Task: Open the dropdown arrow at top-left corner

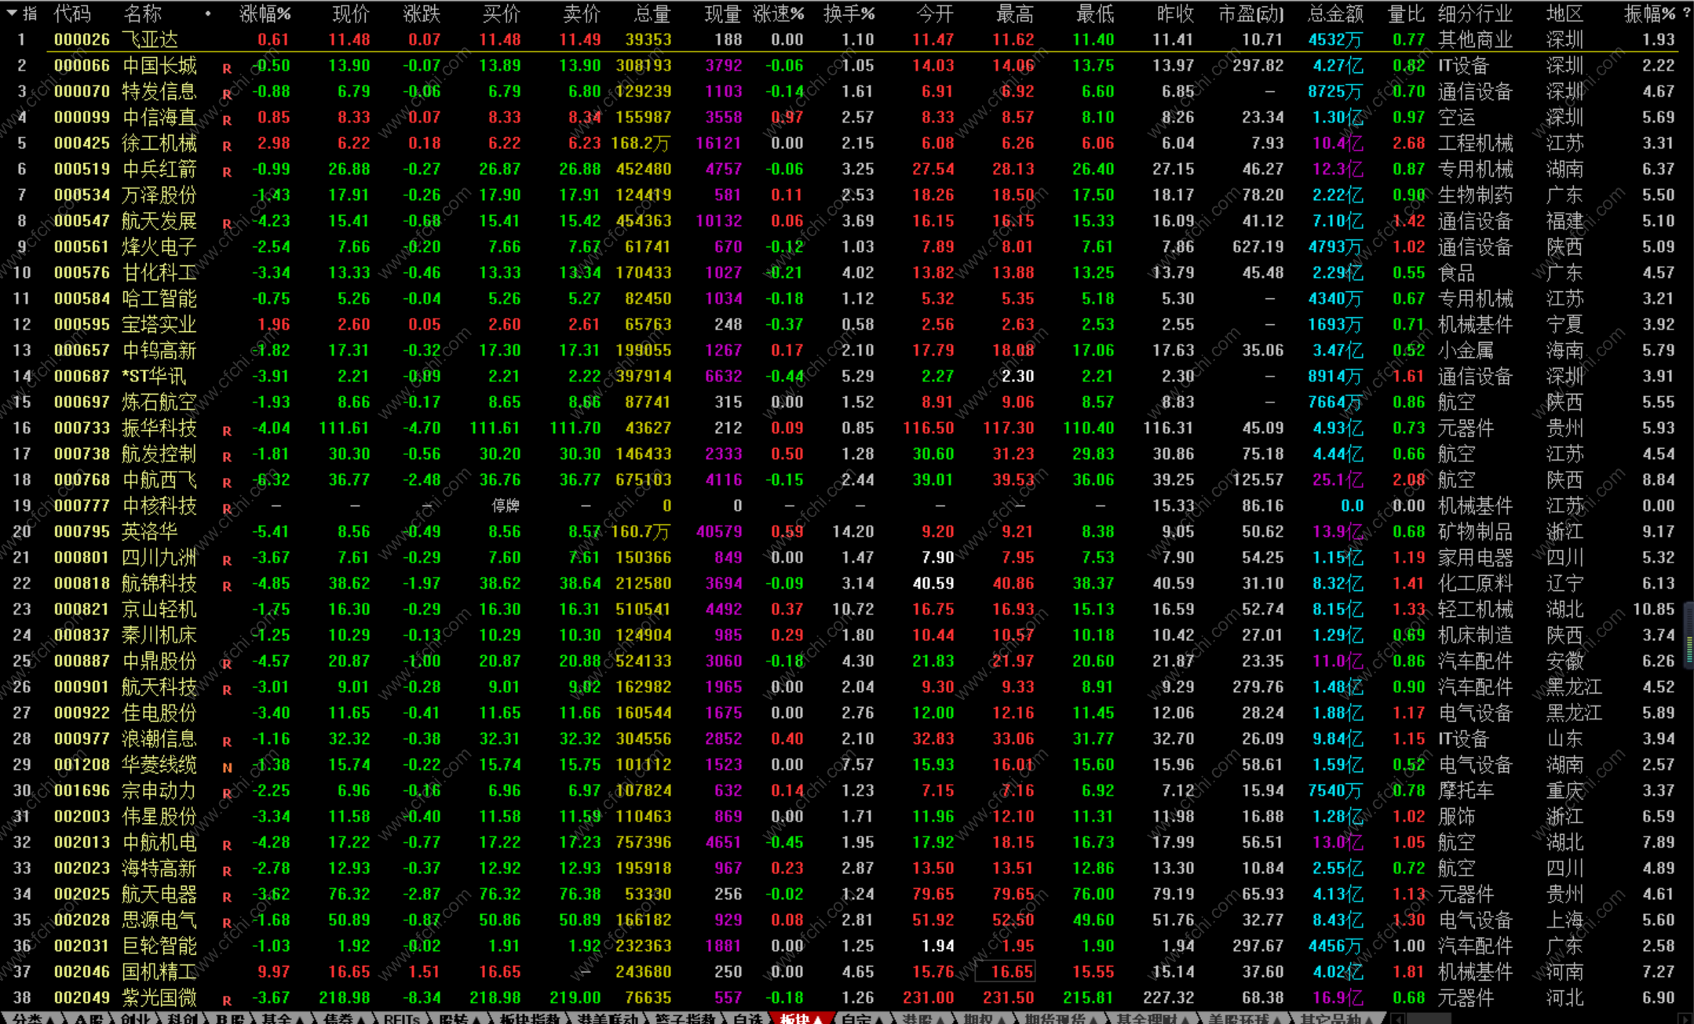Action: (12, 14)
